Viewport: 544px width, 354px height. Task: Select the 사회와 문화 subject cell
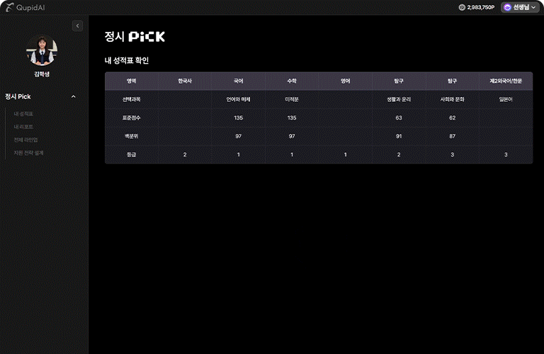click(x=452, y=99)
